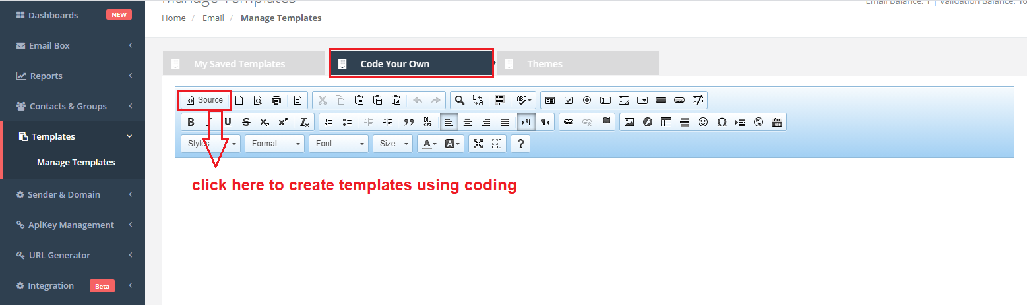Toggle strikethrough text formatting
Viewport: 1027px width, 305px height.
click(x=246, y=122)
